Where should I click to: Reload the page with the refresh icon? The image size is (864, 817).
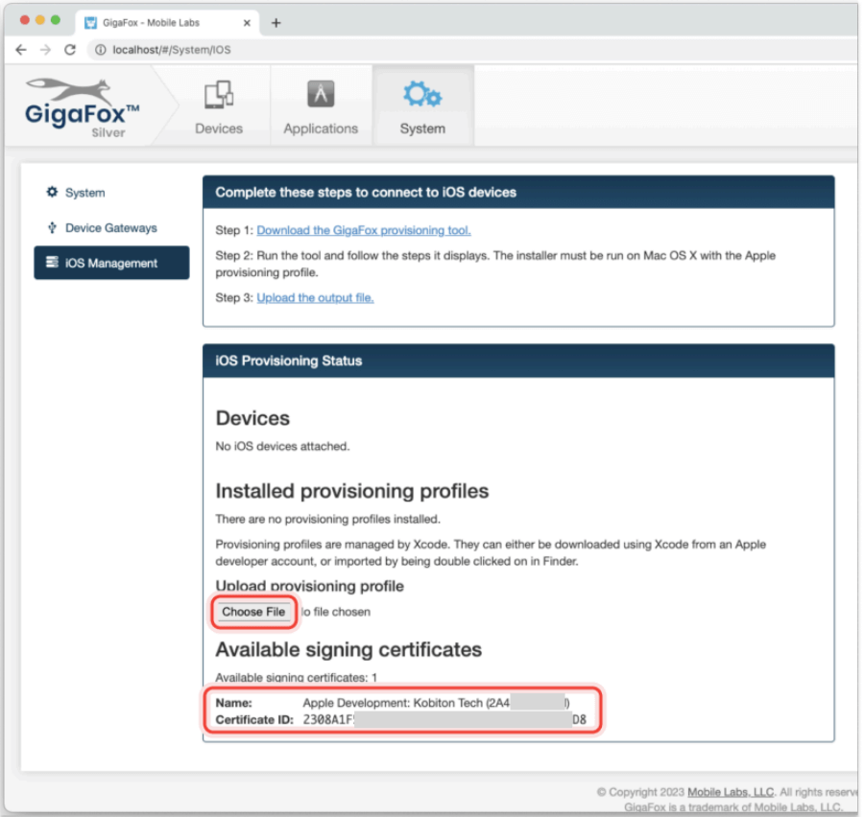(70, 50)
